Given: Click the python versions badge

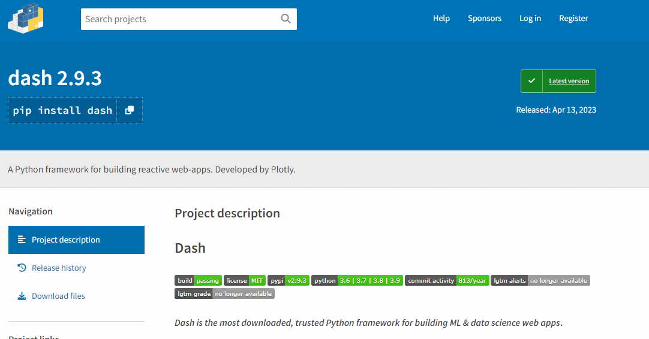Looking at the screenshot, I should 357,280.
